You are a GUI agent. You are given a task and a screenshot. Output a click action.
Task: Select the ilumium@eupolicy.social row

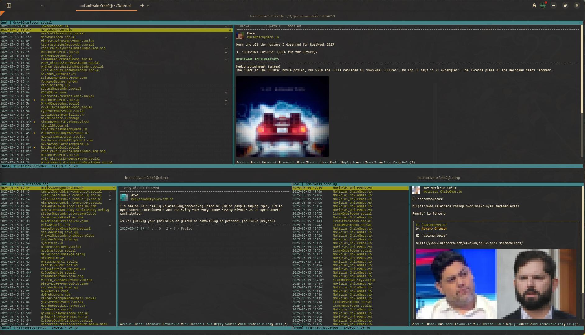pyautogui.click(x=350, y=280)
